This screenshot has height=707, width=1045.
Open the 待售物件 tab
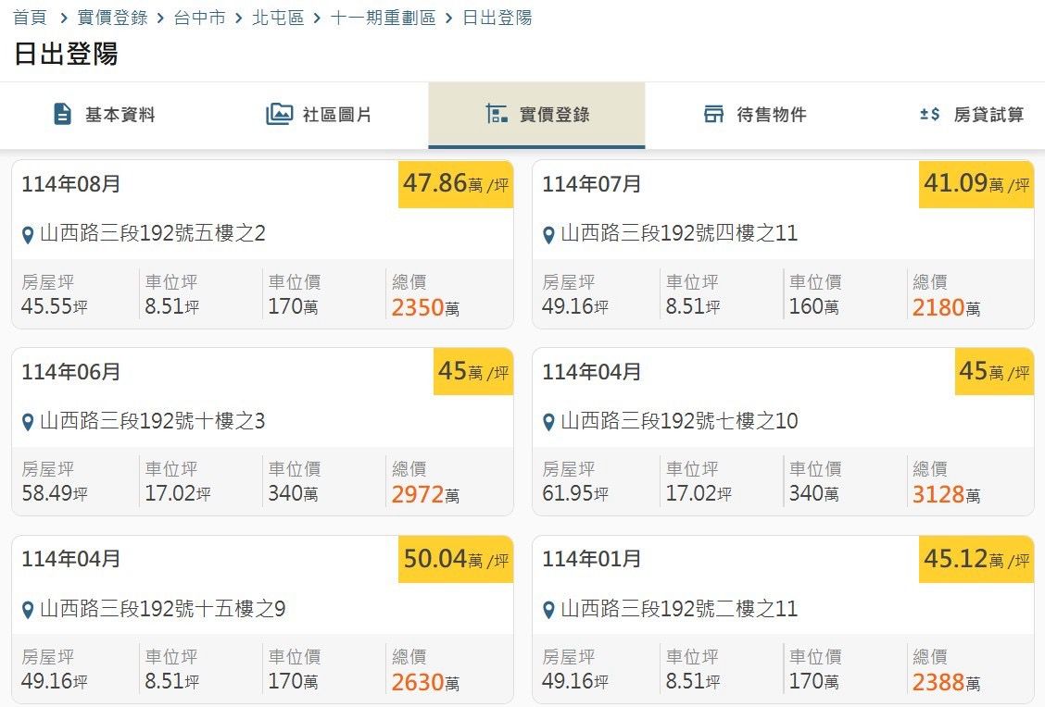754,115
